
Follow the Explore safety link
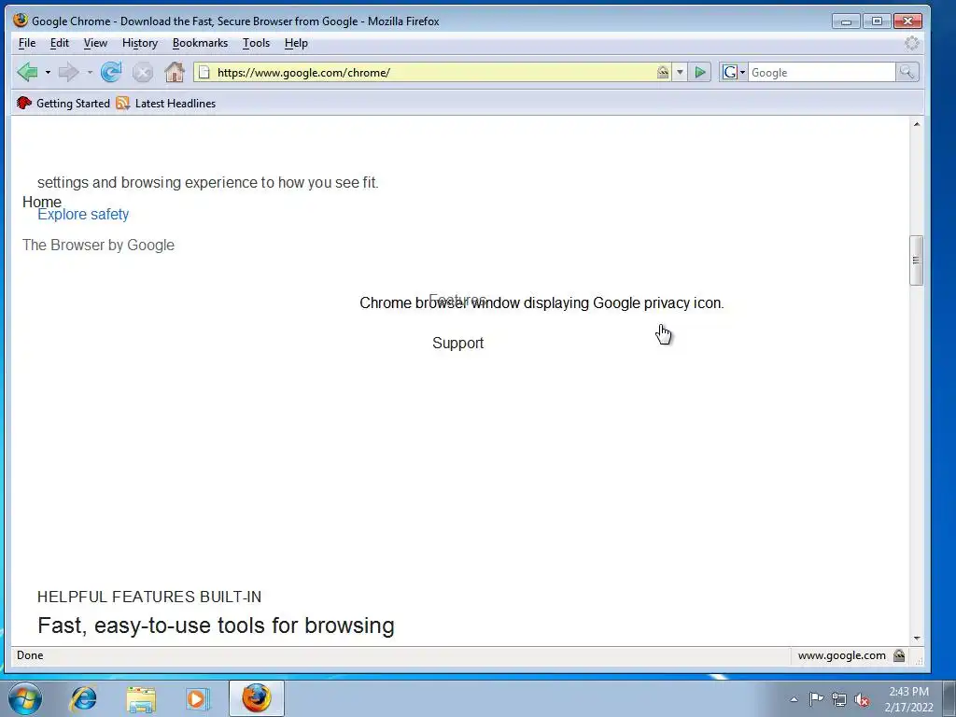click(x=83, y=215)
